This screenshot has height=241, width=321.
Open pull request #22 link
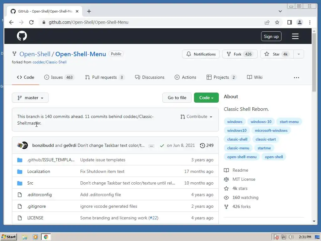coord(153,218)
